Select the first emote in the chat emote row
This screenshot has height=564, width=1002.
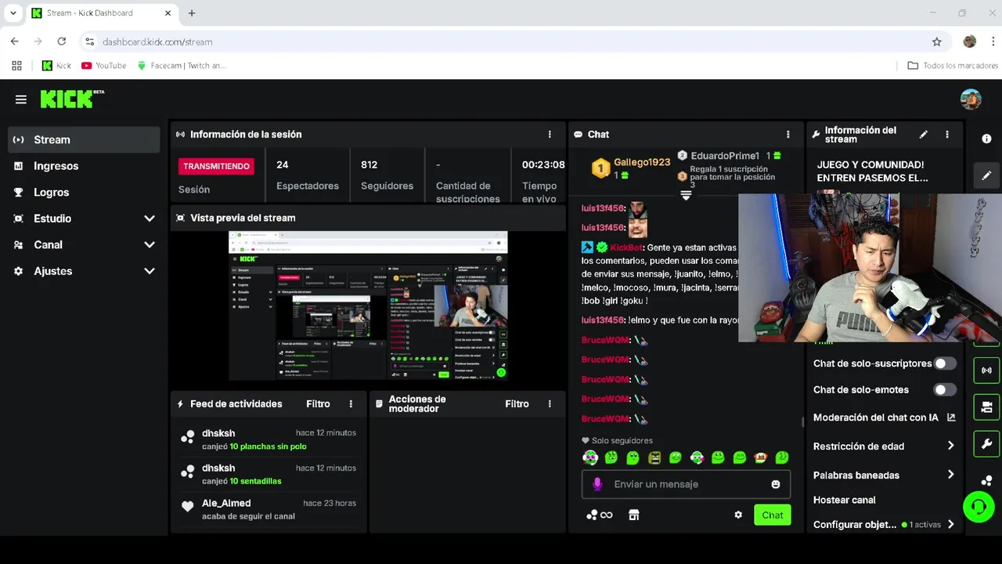590,457
